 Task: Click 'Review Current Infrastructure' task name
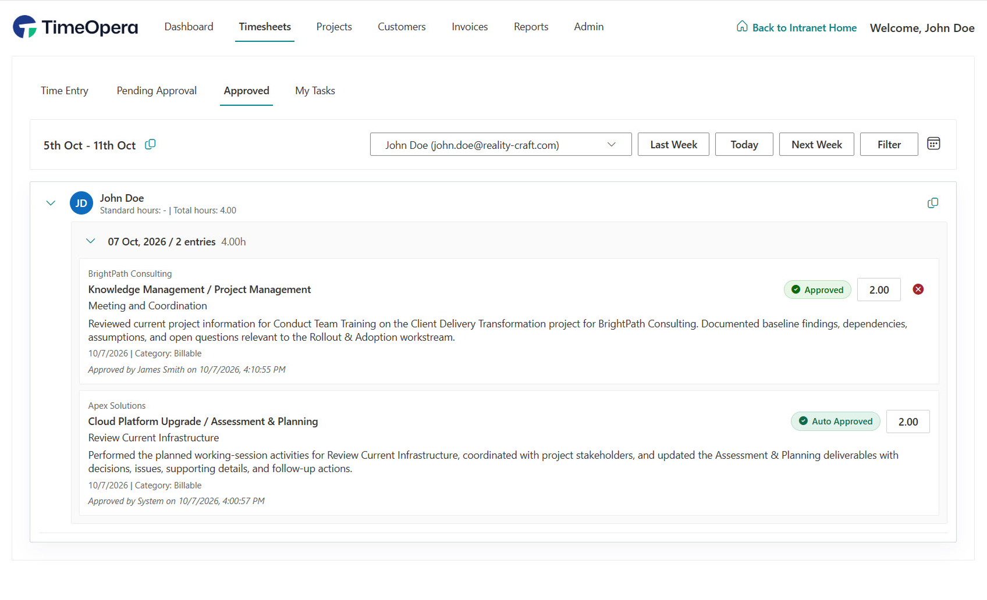tap(154, 438)
